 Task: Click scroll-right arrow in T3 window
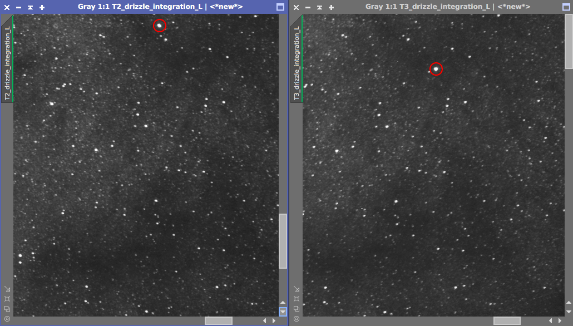click(560, 320)
